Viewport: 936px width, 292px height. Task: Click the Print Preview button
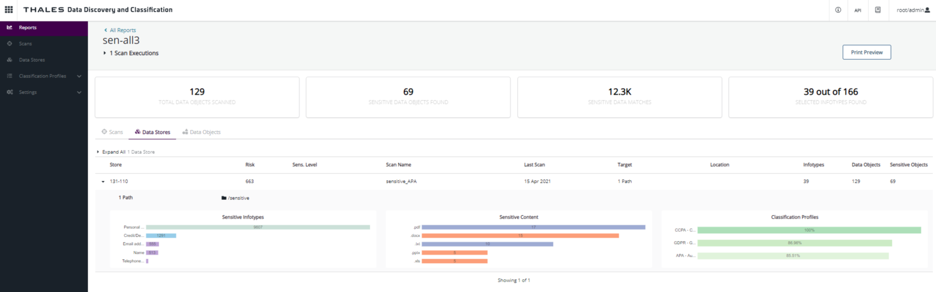click(866, 52)
